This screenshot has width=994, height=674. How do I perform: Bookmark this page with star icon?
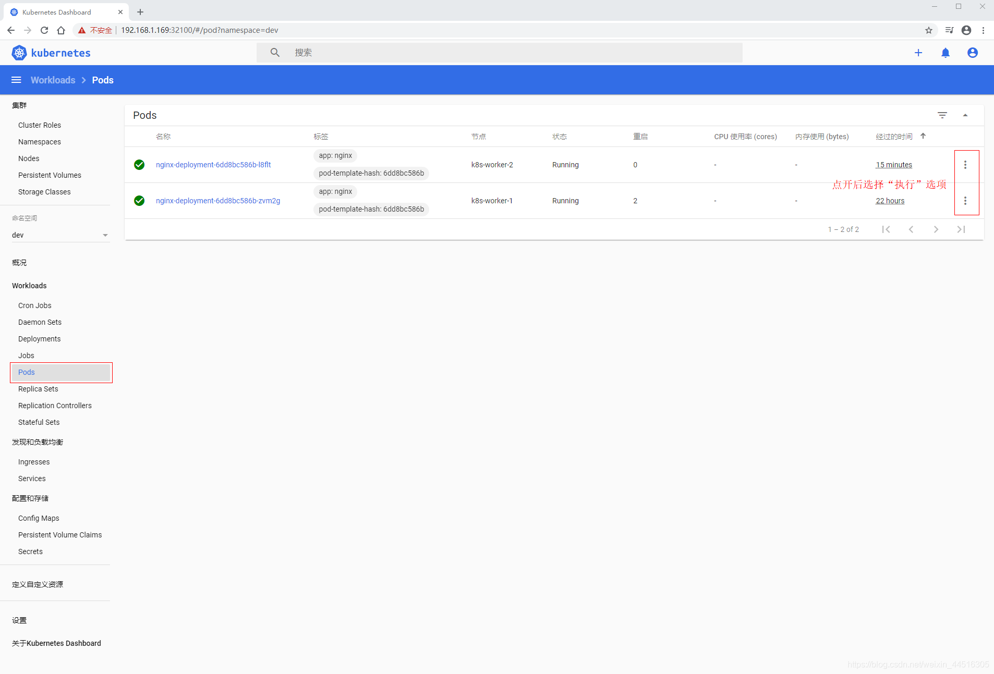(x=929, y=30)
